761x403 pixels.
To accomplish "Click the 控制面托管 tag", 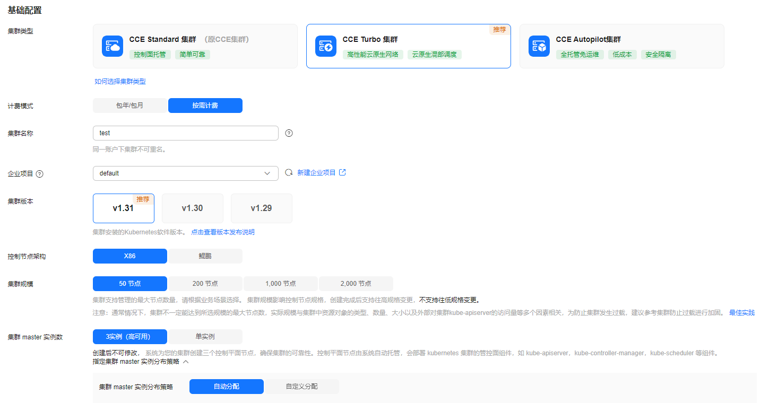I will 150,55.
